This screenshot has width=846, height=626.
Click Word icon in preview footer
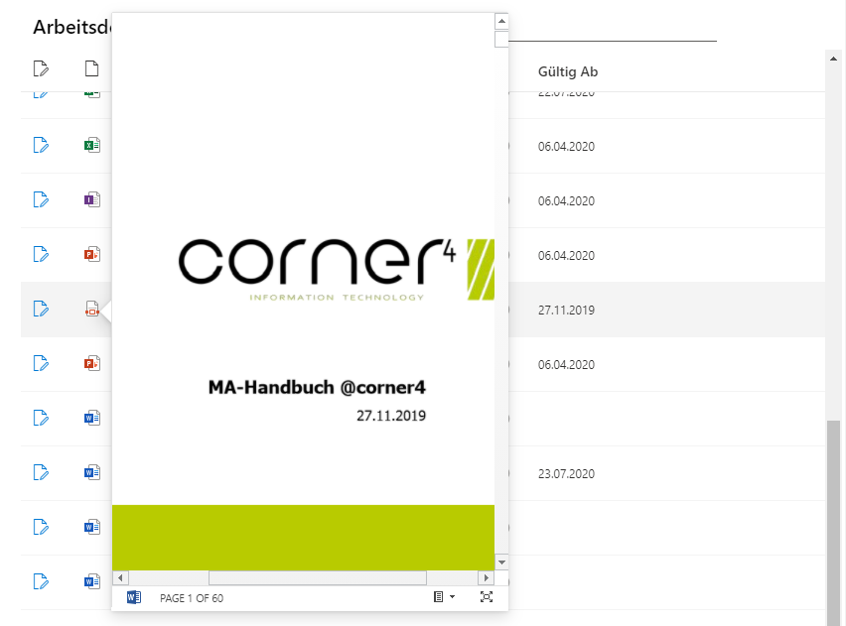click(134, 597)
